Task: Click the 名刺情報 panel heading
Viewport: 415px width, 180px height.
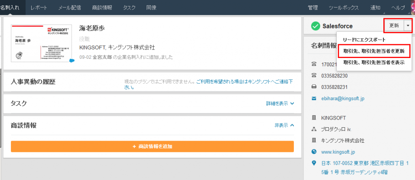Action: pyautogui.click(x=324, y=45)
